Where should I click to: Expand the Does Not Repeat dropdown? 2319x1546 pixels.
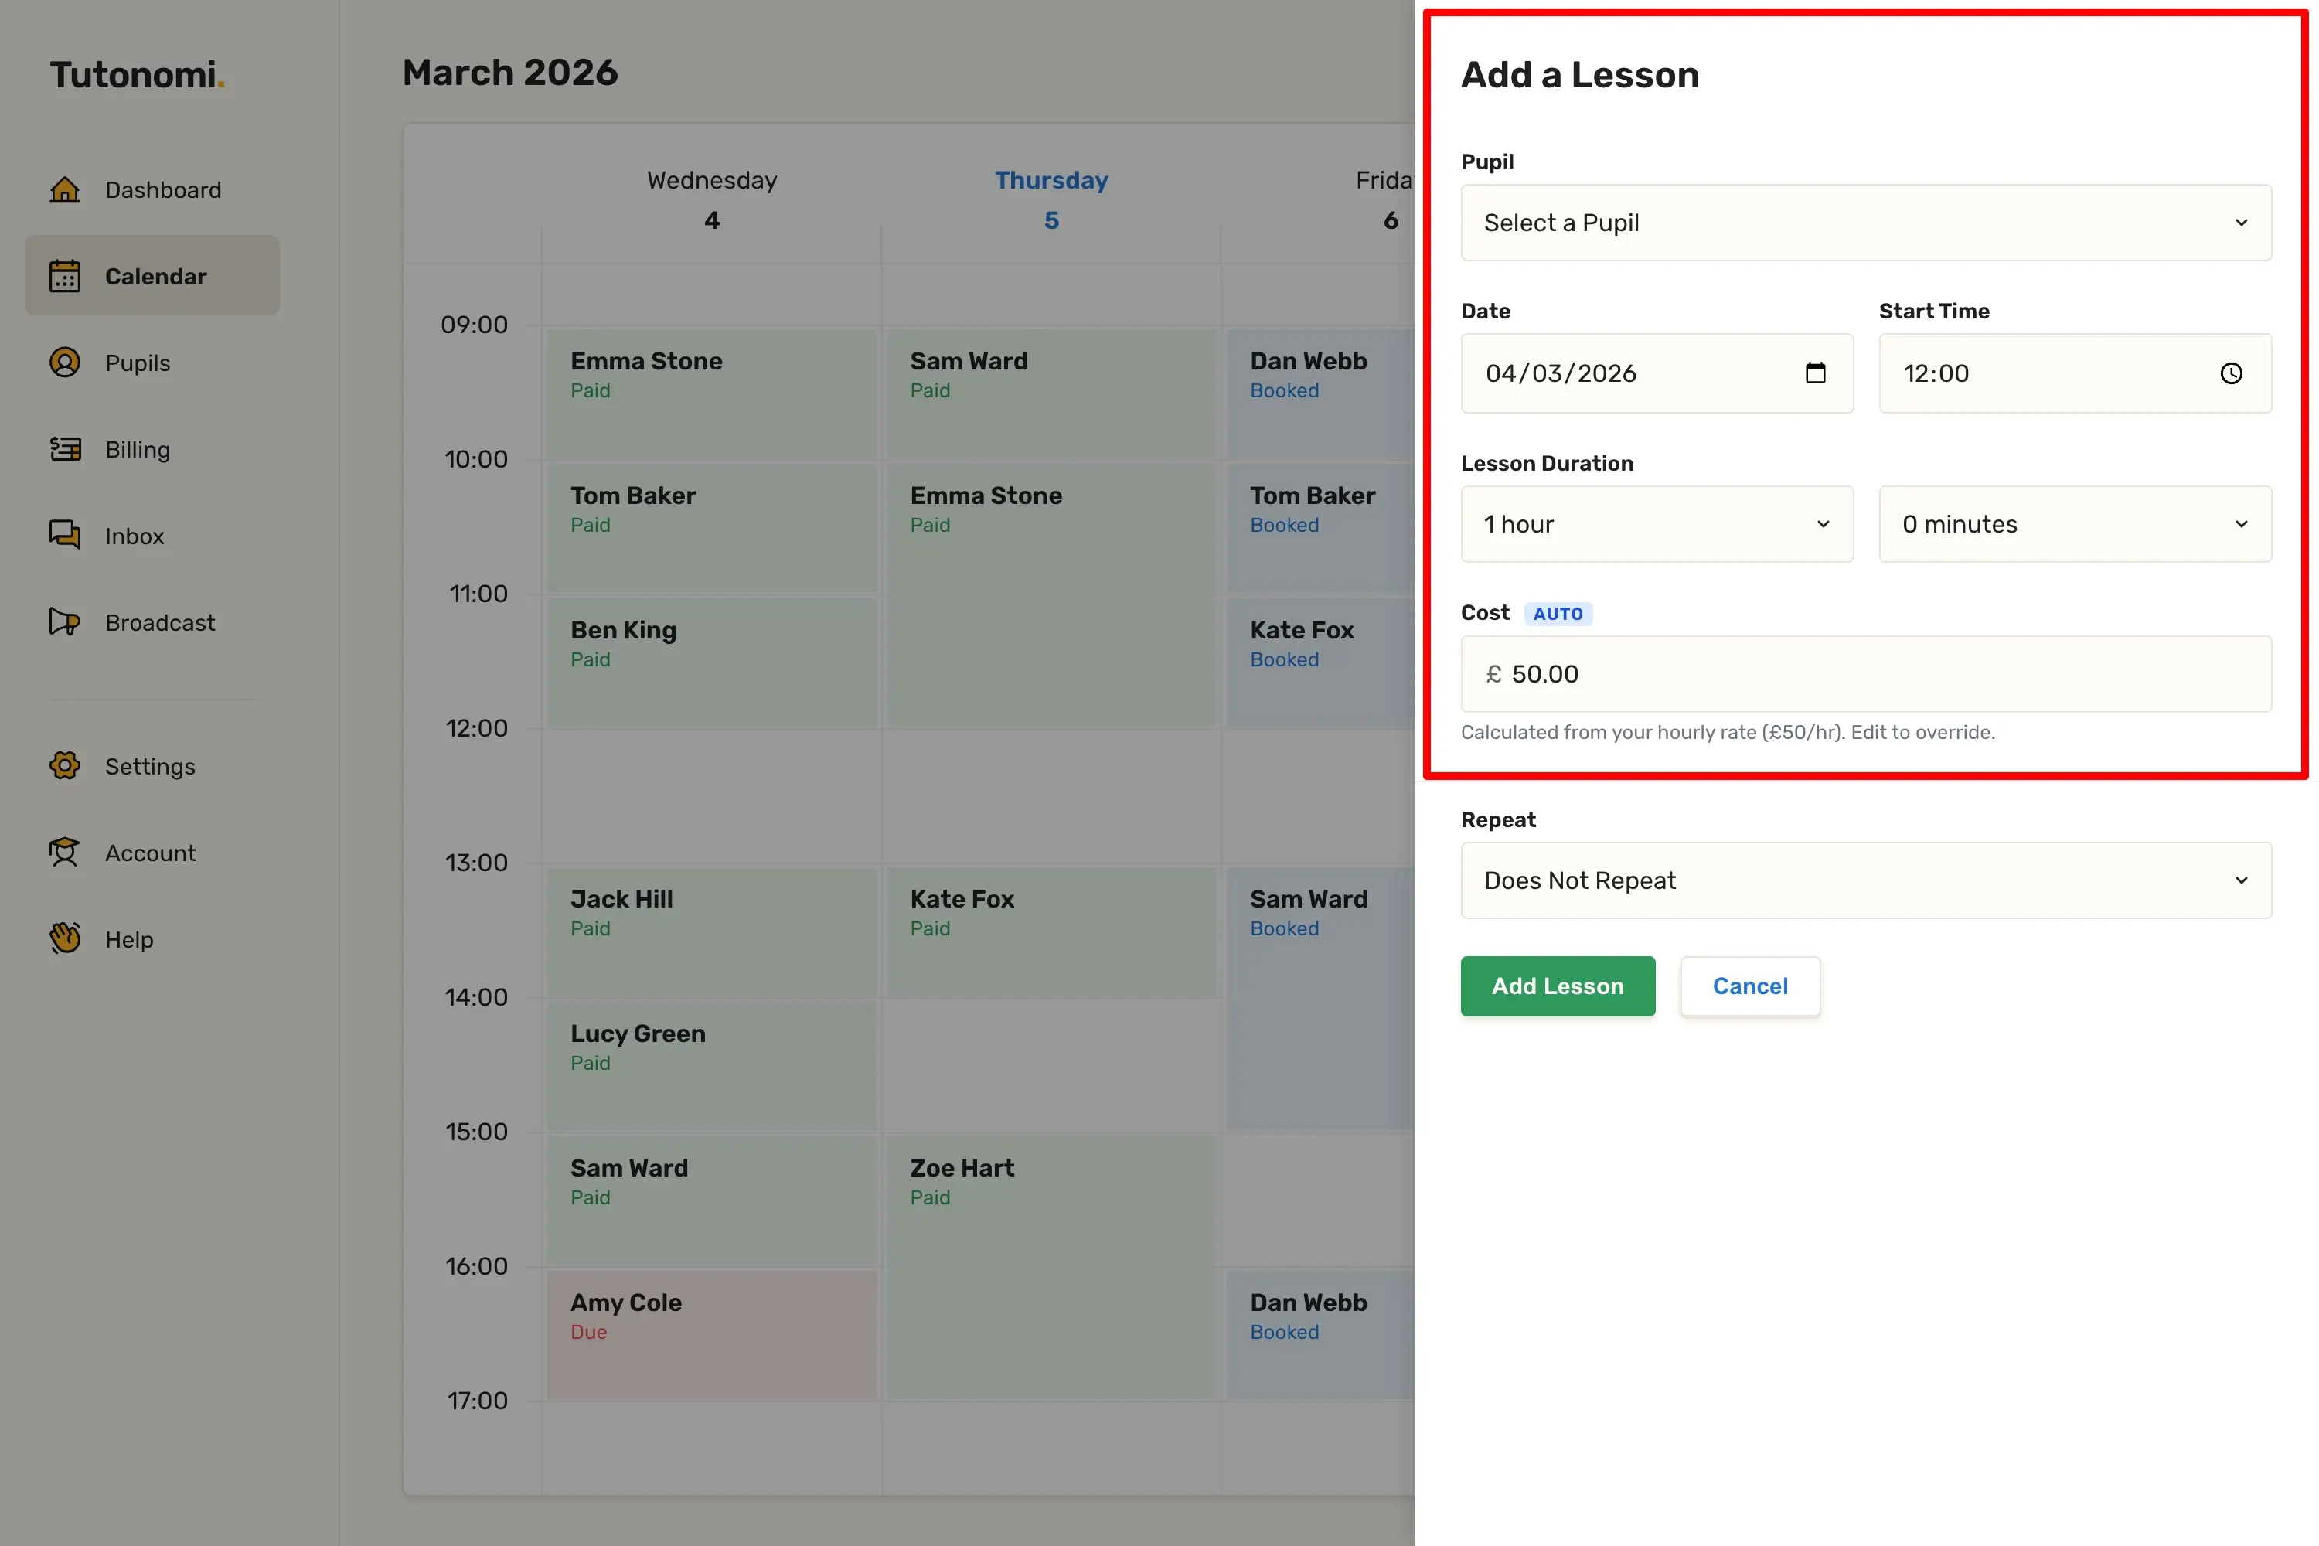pyautogui.click(x=1865, y=880)
